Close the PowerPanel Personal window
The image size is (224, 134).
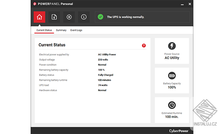190,4
